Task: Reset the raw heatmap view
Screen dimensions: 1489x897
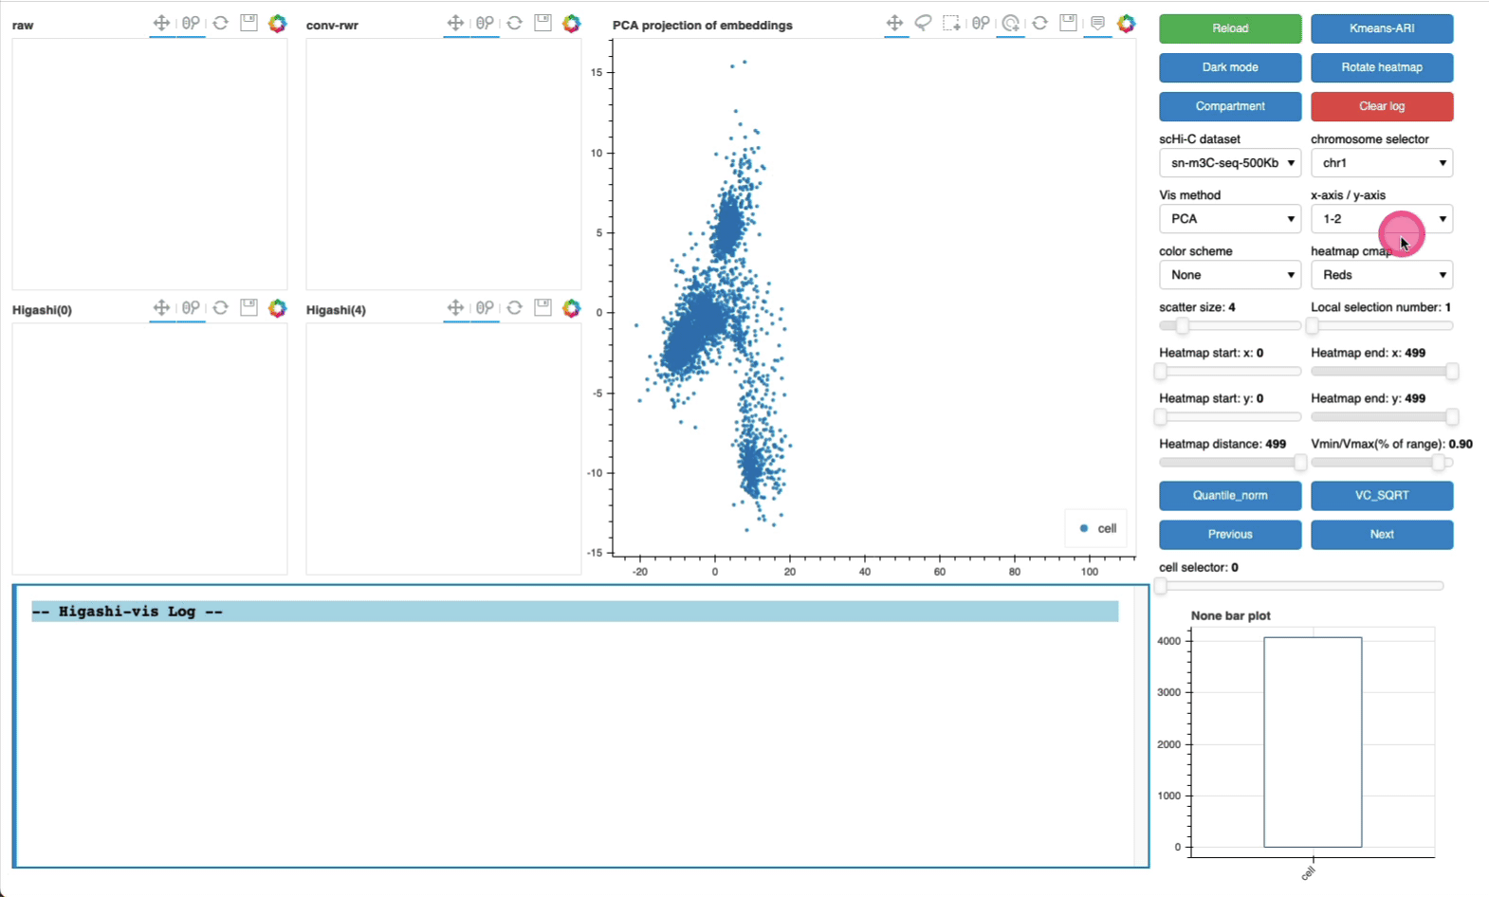Action: [x=221, y=23]
